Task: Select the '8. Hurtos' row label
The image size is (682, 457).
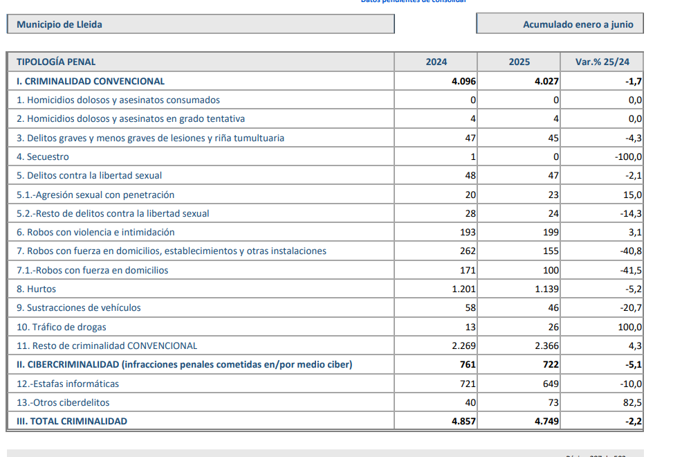Action: point(36,289)
